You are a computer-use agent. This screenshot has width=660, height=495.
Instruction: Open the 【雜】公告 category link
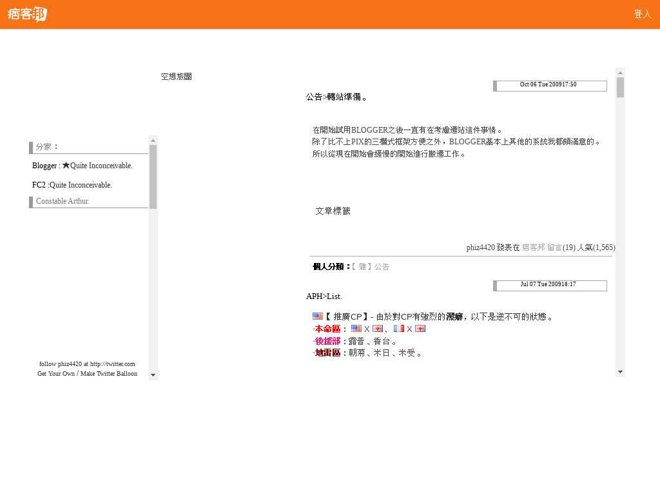[371, 267]
